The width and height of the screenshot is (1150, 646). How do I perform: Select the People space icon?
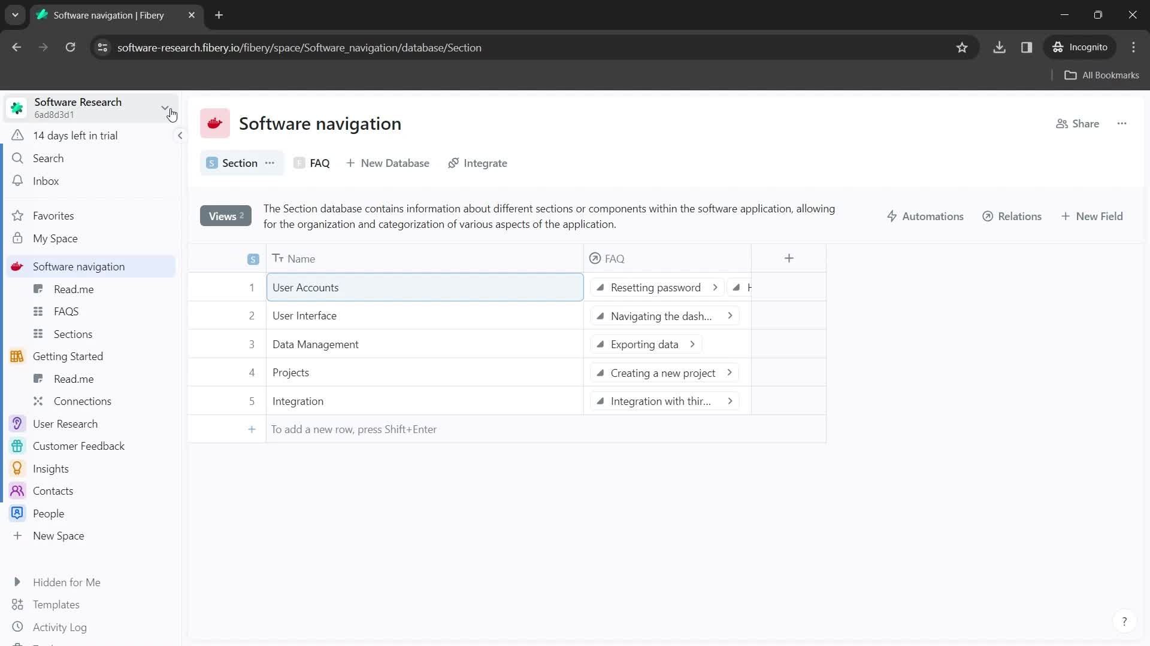click(17, 513)
